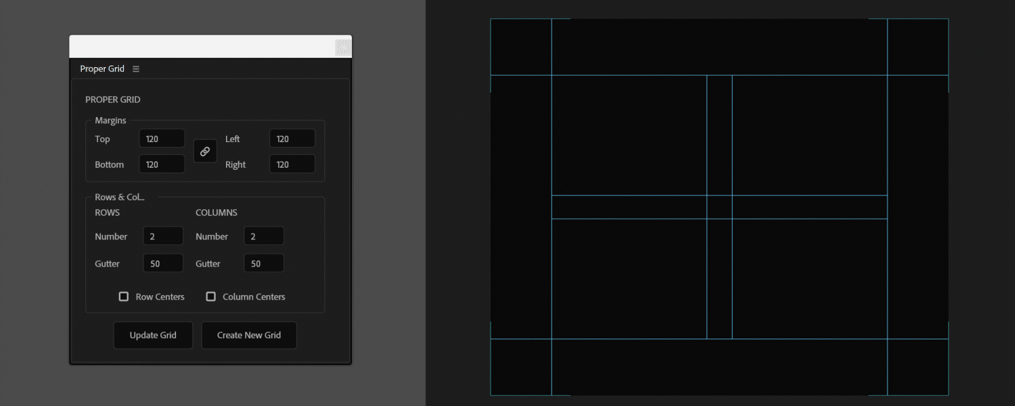Click the white title bar of the floating panel
Image resolution: width=1015 pixels, height=406 pixels.
203,47
